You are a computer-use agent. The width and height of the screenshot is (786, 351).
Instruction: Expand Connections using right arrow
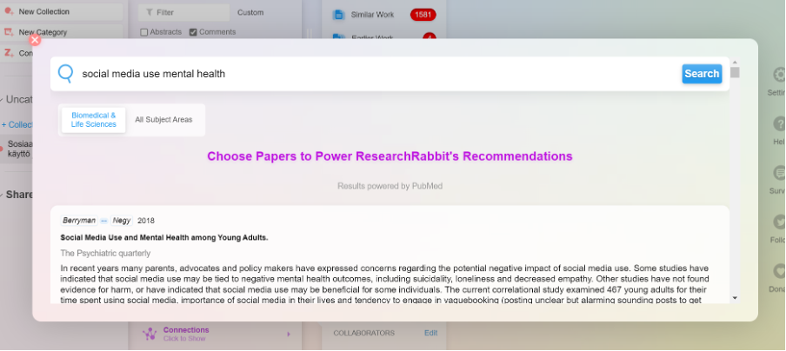[289, 334]
